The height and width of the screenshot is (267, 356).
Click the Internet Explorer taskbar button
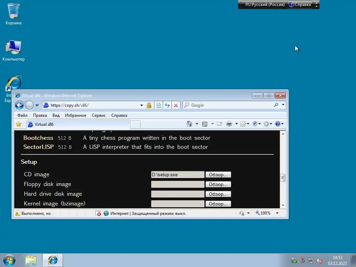point(52,260)
